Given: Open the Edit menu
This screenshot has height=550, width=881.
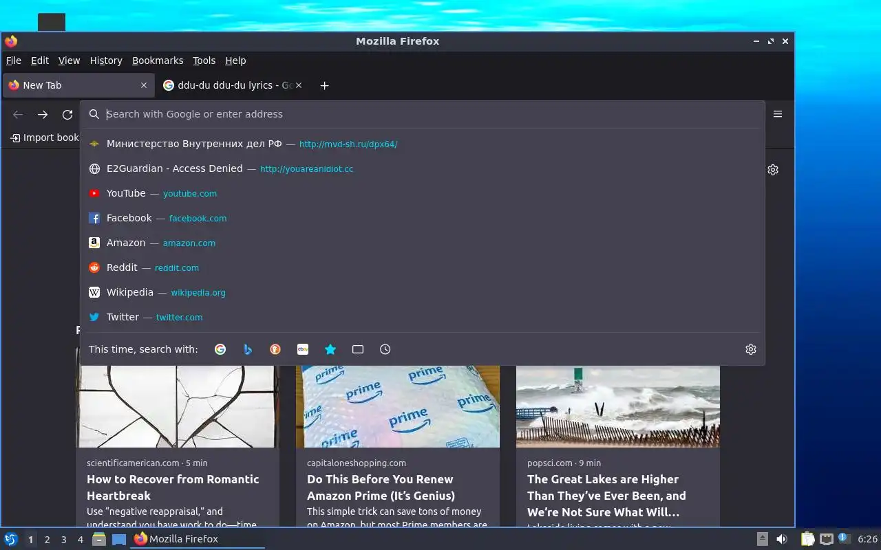Looking at the screenshot, I should coord(40,60).
